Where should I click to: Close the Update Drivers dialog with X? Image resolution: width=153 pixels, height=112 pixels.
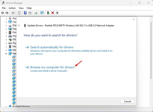tap(134, 20)
